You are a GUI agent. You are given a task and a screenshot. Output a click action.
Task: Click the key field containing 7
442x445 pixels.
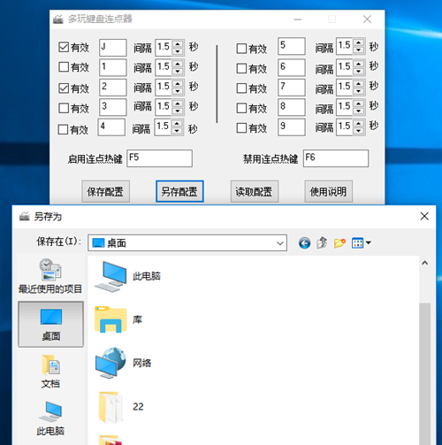click(x=291, y=88)
